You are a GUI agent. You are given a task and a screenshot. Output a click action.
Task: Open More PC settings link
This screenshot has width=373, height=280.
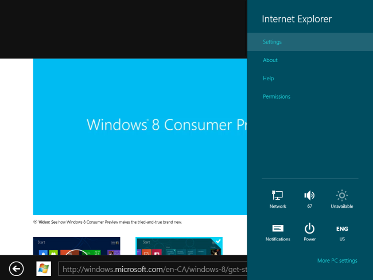click(x=337, y=260)
